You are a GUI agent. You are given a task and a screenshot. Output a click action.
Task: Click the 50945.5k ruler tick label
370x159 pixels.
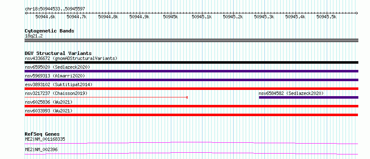pos(326,17)
